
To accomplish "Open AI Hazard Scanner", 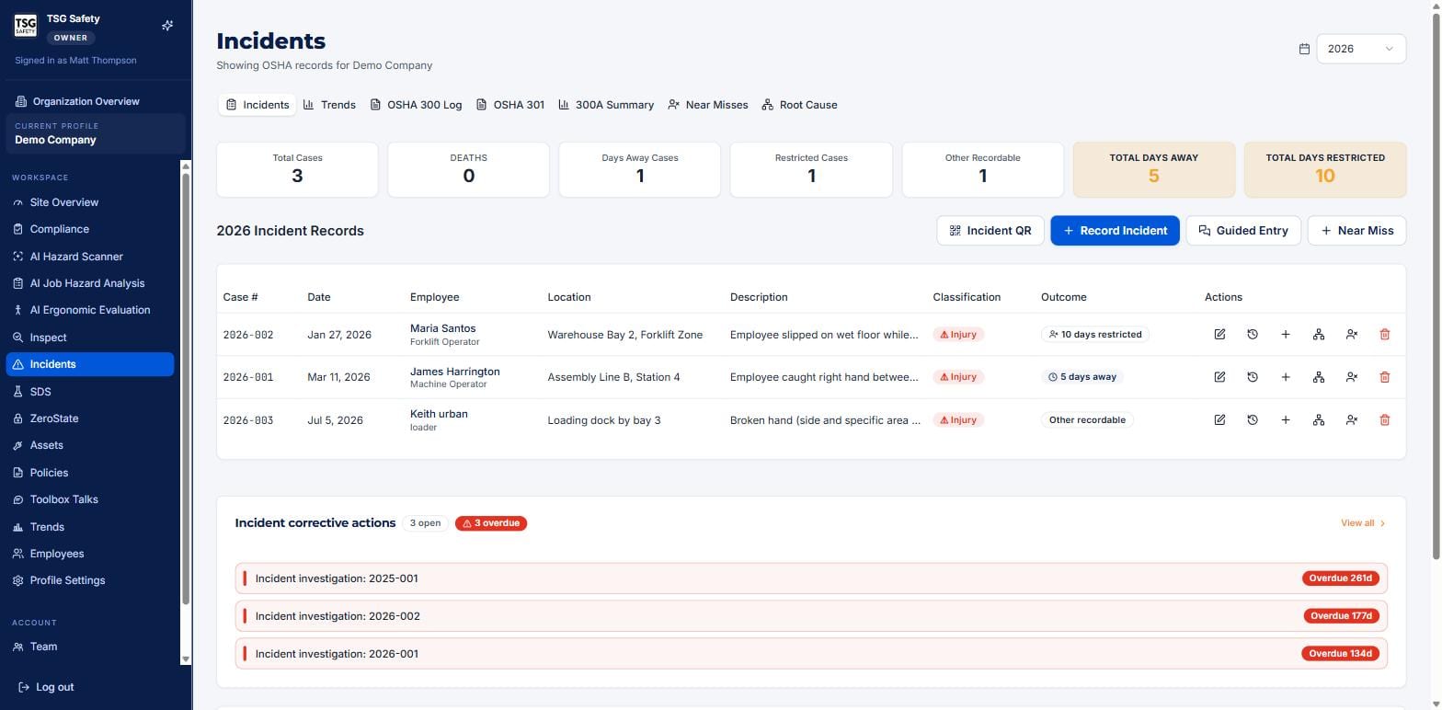I will tap(90, 257).
